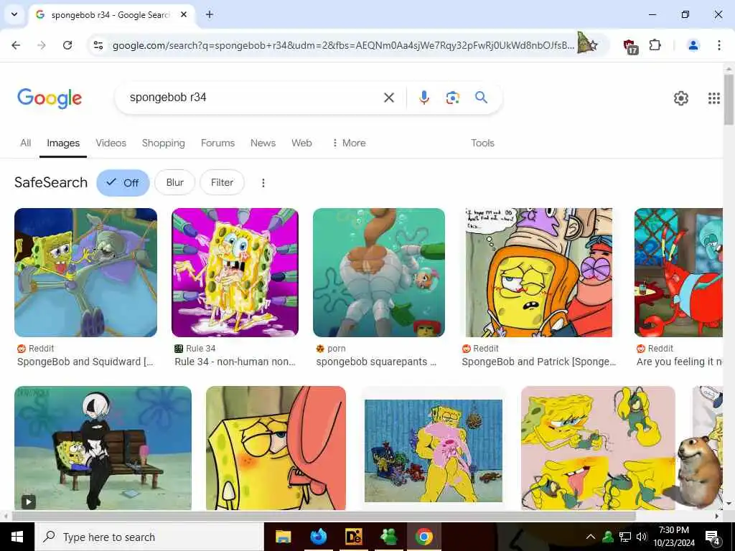
Task: Expand the More search categories menu
Action: pyautogui.click(x=350, y=143)
